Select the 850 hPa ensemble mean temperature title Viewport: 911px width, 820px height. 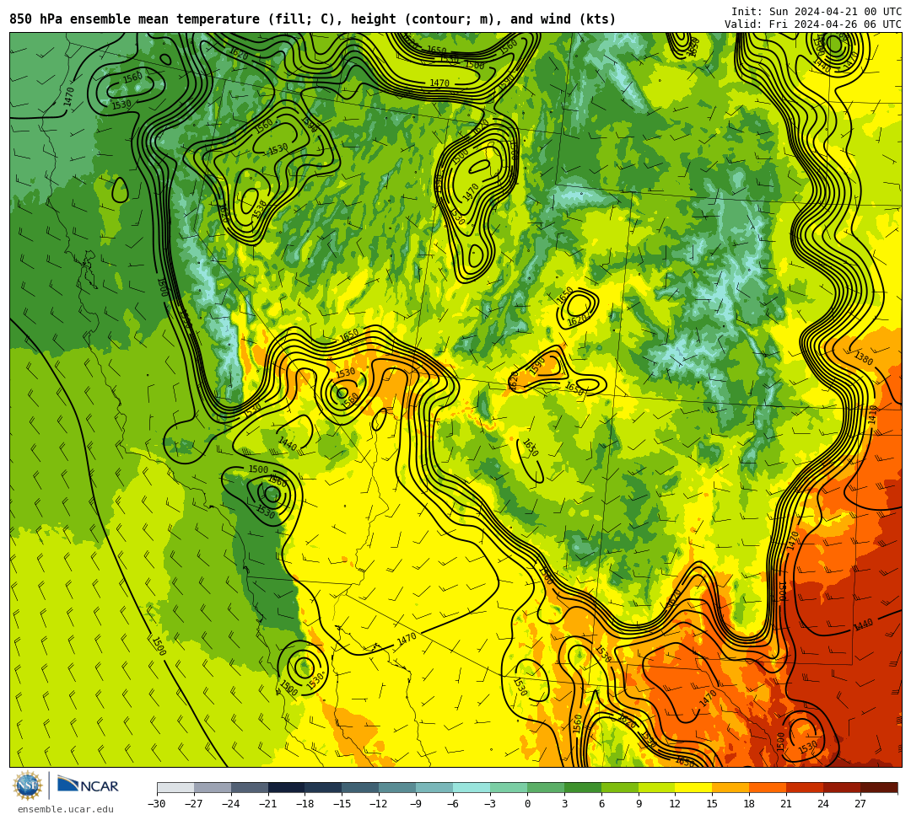point(312,19)
